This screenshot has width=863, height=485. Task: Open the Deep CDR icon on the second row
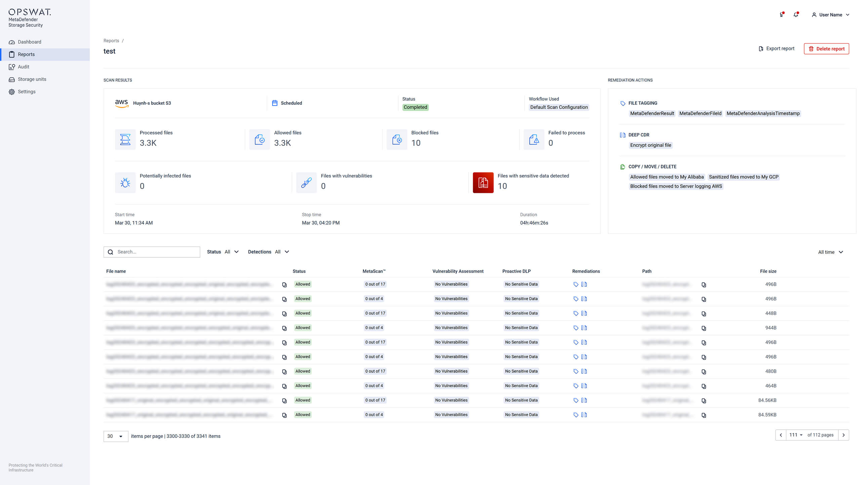coord(584,299)
